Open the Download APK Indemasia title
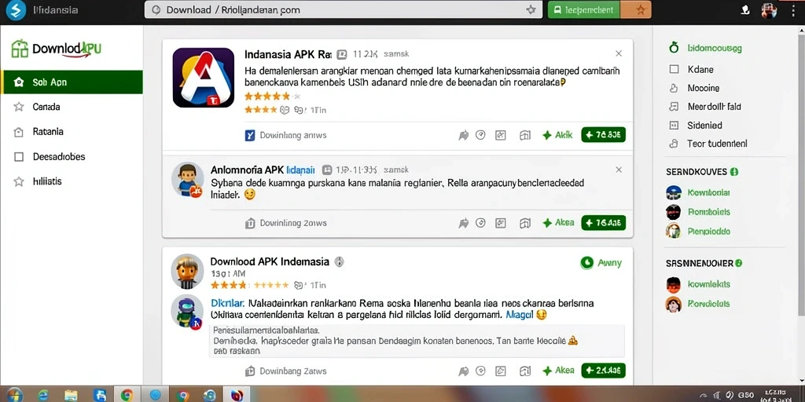 pos(270,261)
